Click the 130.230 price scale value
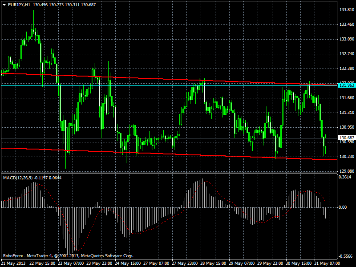 pos(347,157)
